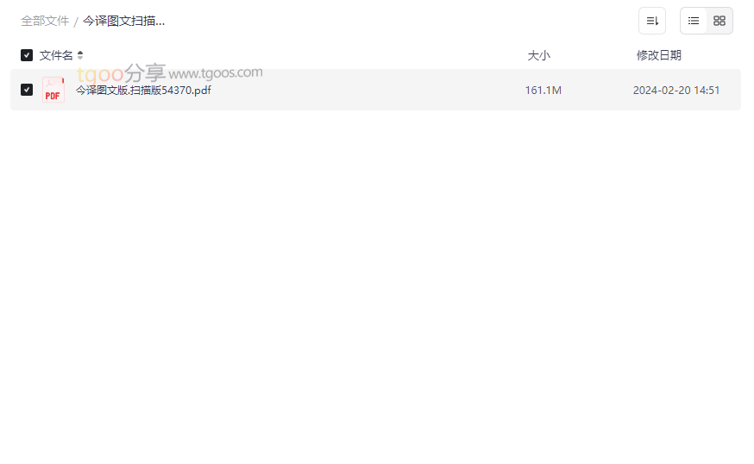Switch to list view layout
This screenshot has width=754, height=464.
(x=693, y=21)
